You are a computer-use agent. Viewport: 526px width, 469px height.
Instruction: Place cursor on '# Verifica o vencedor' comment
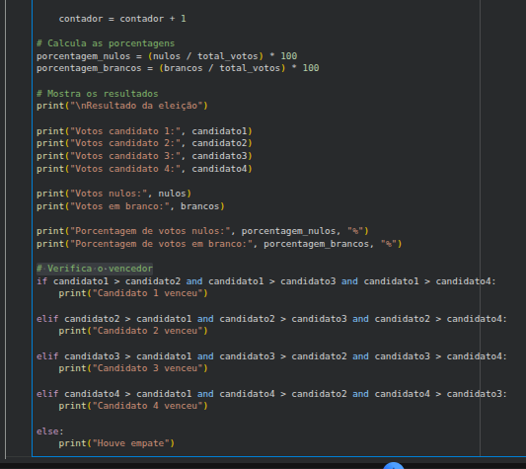pos(95,269)
